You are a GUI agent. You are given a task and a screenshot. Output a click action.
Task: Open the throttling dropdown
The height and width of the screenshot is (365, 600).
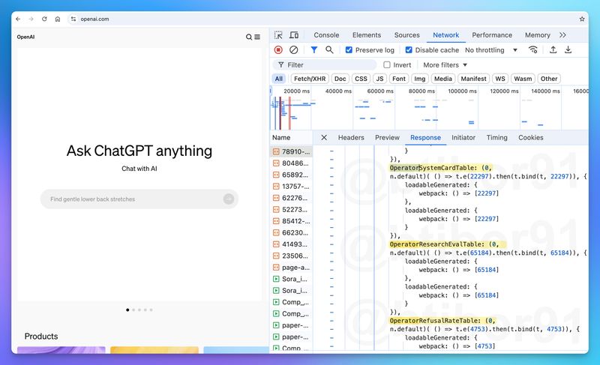(491, 50)
